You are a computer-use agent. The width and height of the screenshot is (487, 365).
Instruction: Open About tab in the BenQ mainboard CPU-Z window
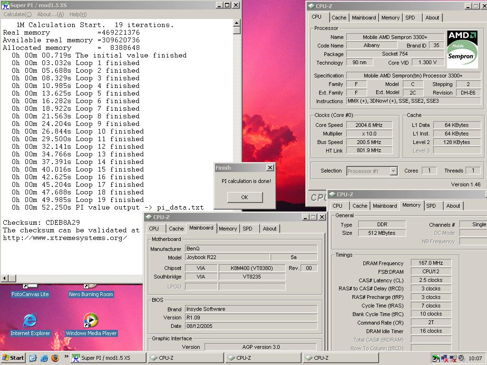[x=270, y=229]
